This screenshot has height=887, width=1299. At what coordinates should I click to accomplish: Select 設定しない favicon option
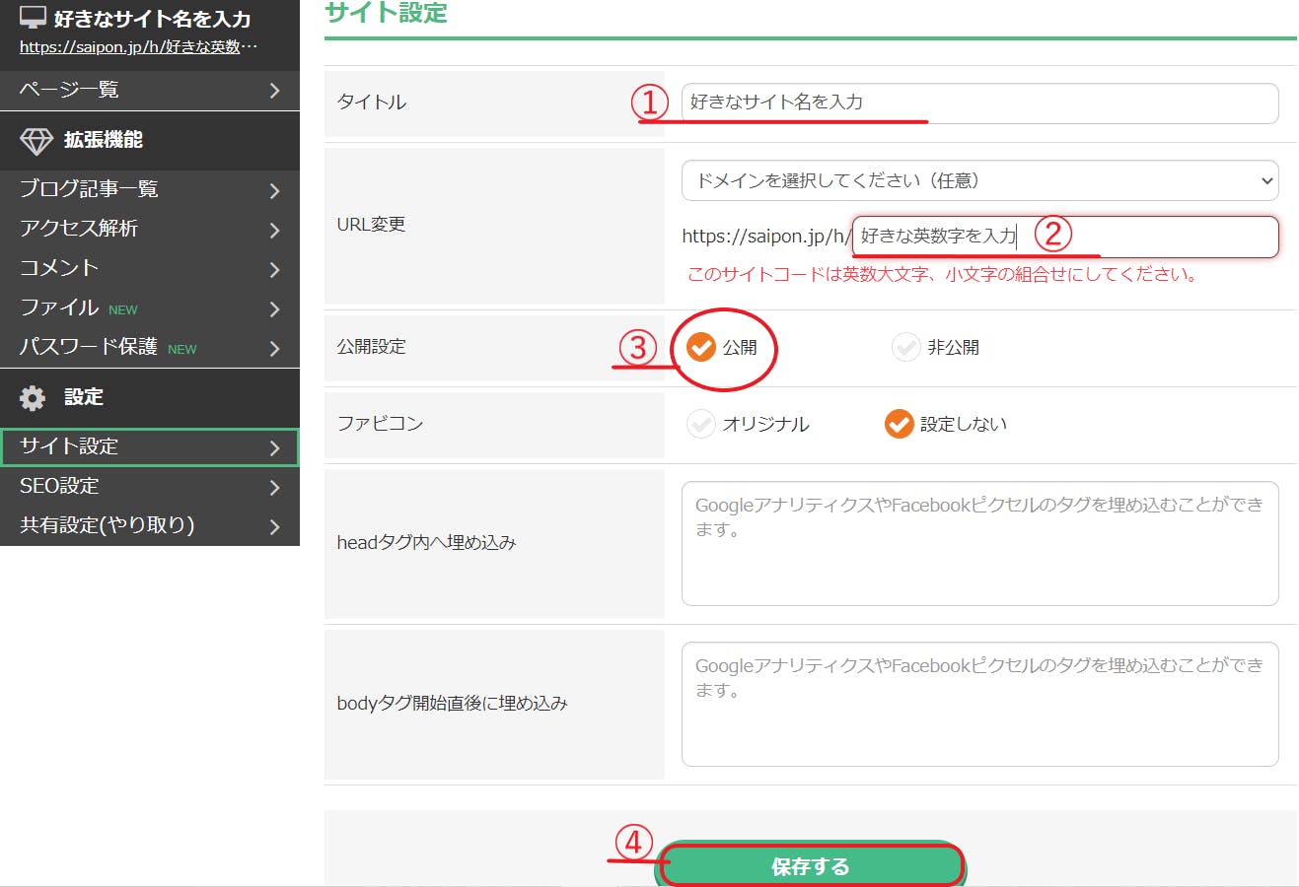pos(899,424)
